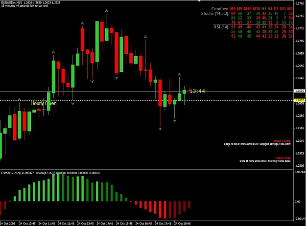
Task: Click the '24 Oct 10:45' time axis label
Action: (27, 224)
